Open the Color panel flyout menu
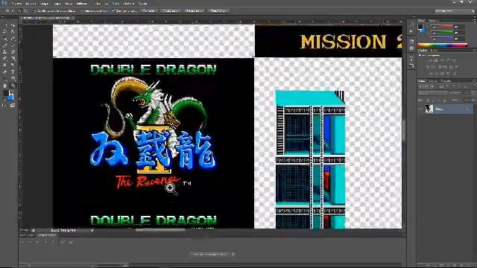 tap(474, 20)
